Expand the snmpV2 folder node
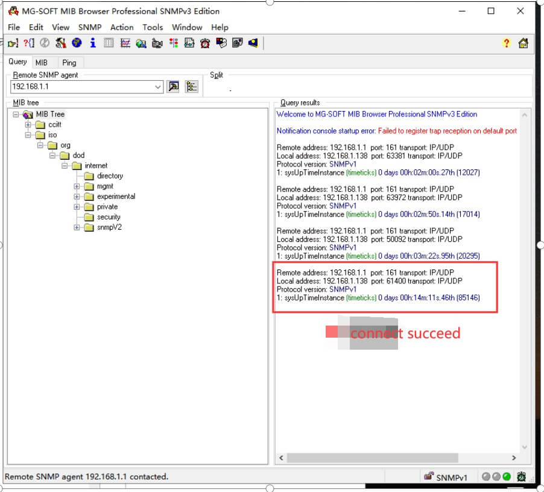Image resolution: width=544 pixels, height=492 pixels. click(77, 227)
